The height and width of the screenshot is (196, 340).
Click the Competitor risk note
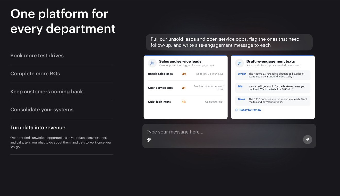click(214, 102)
